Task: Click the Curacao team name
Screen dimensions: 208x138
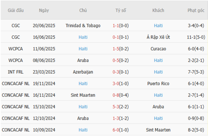Action: point(158,49)
